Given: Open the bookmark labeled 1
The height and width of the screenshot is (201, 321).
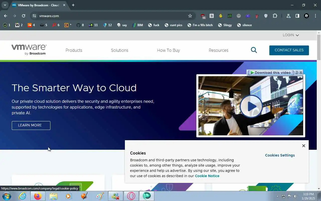Looking at the screenshot, I should [x=7, y=25].
